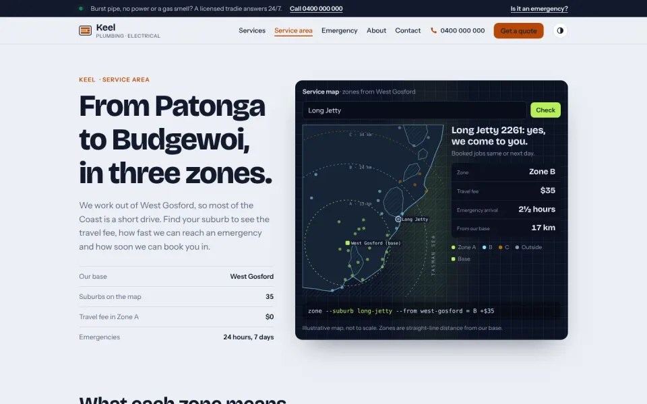The image size is (647, 404).
Task: Click the Keel logo icon
Action: point(85,30)
